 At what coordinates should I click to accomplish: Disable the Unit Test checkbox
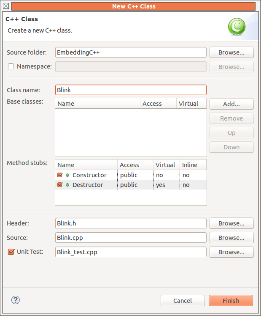click(11, 252)
